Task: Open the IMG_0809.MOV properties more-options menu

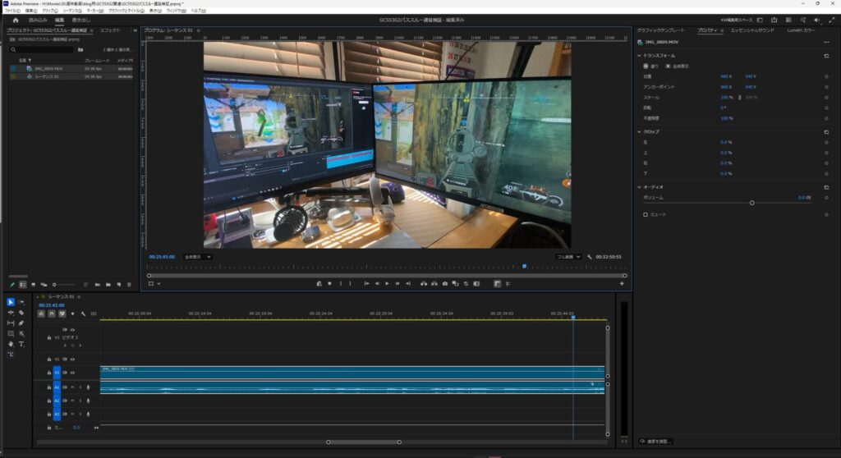Action: pos(826,42)
